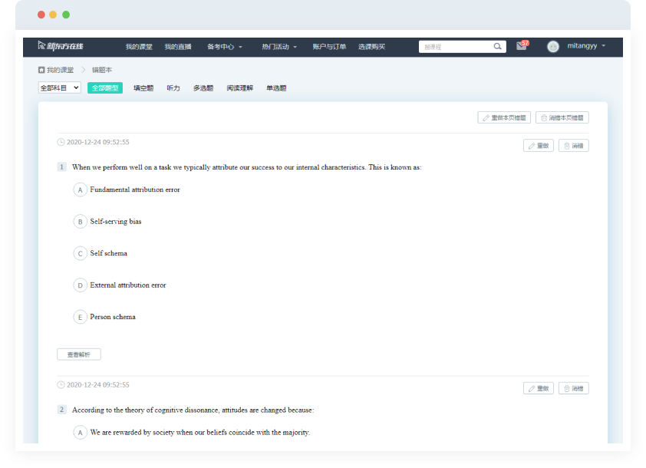Open the 全部科目 subject dropdown
Screen dimensions: 646x468
pos(59,88)
